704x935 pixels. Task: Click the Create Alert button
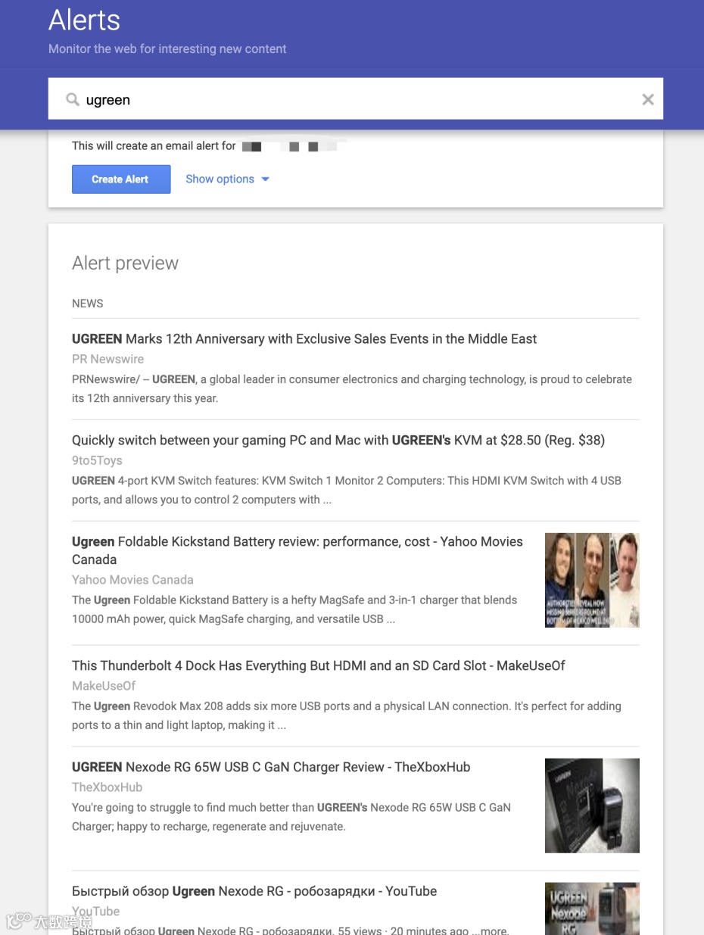121,179
